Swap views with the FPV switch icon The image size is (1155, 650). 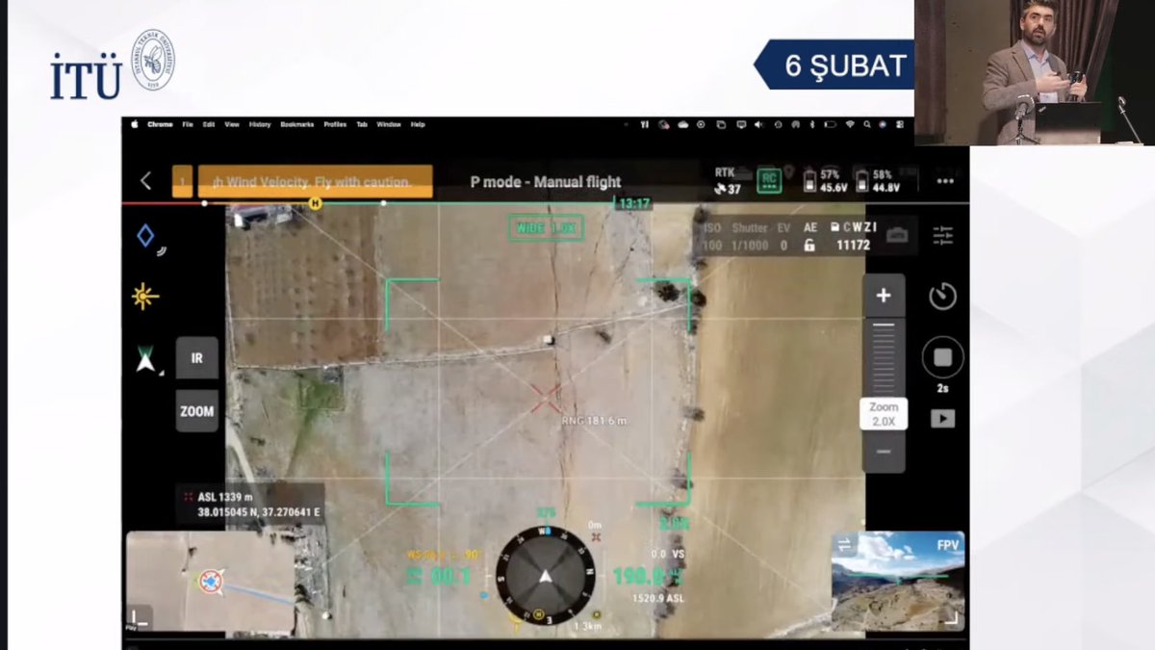(x=844, y=545)
